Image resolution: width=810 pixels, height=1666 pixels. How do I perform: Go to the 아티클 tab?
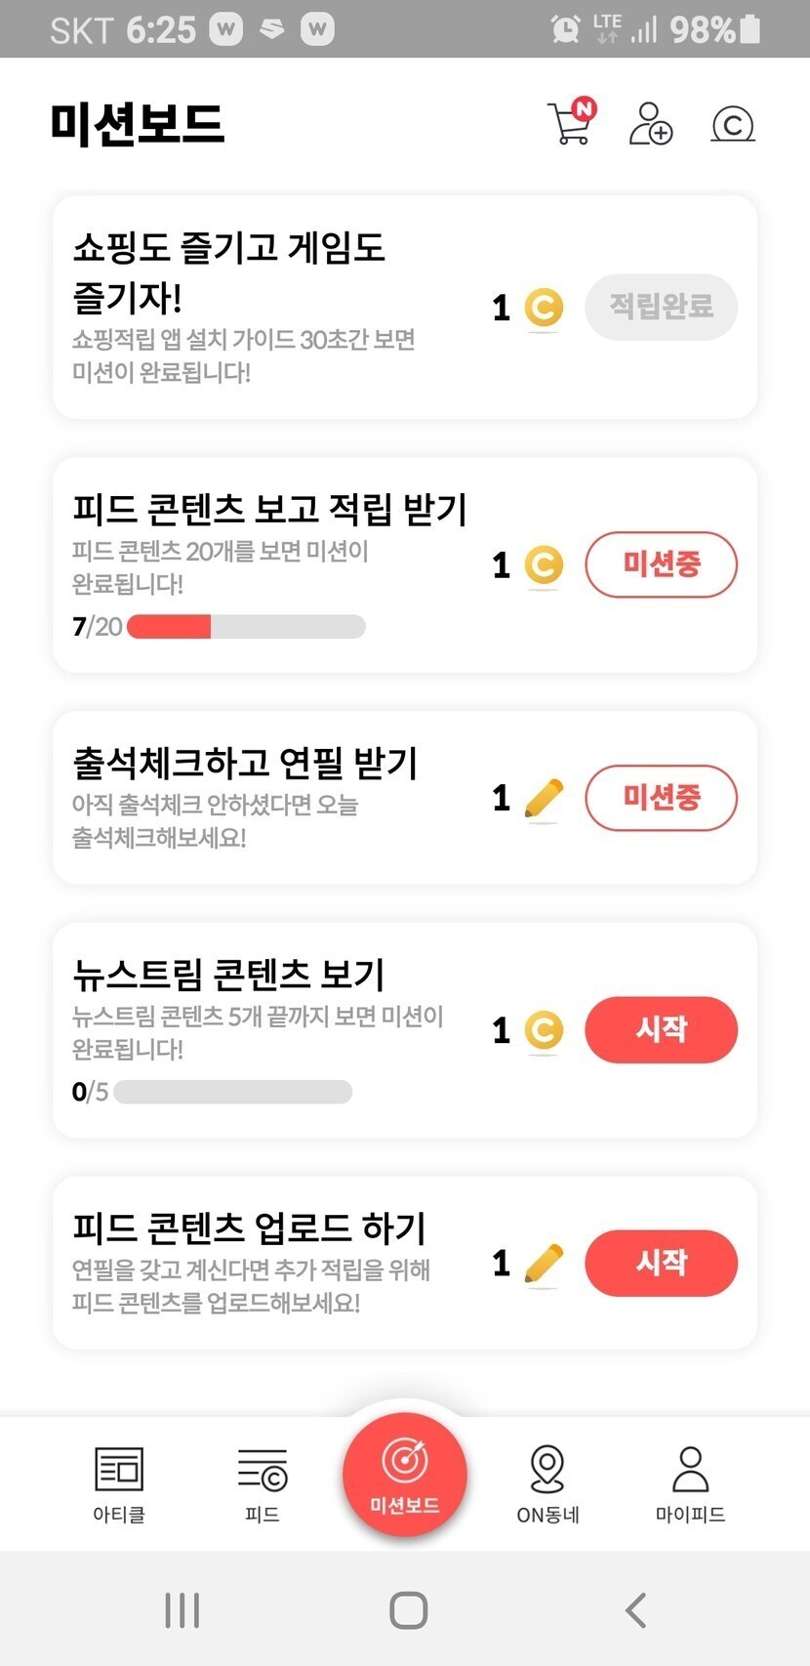click(119, 1484)
